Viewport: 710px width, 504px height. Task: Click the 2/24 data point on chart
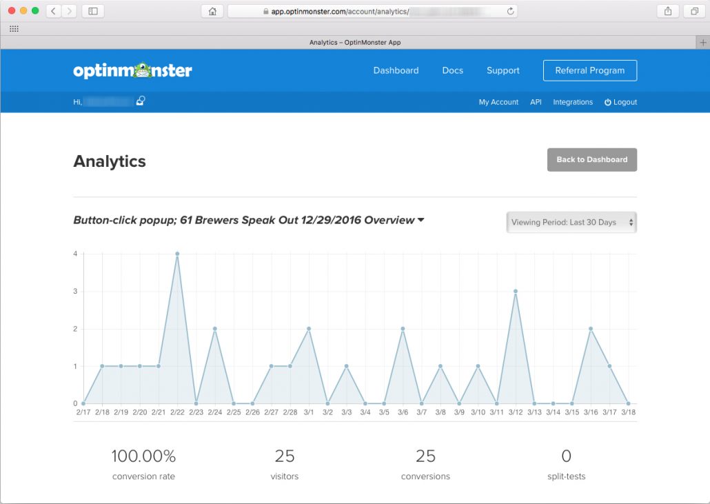pyautogui.click(x=214, y=329)
